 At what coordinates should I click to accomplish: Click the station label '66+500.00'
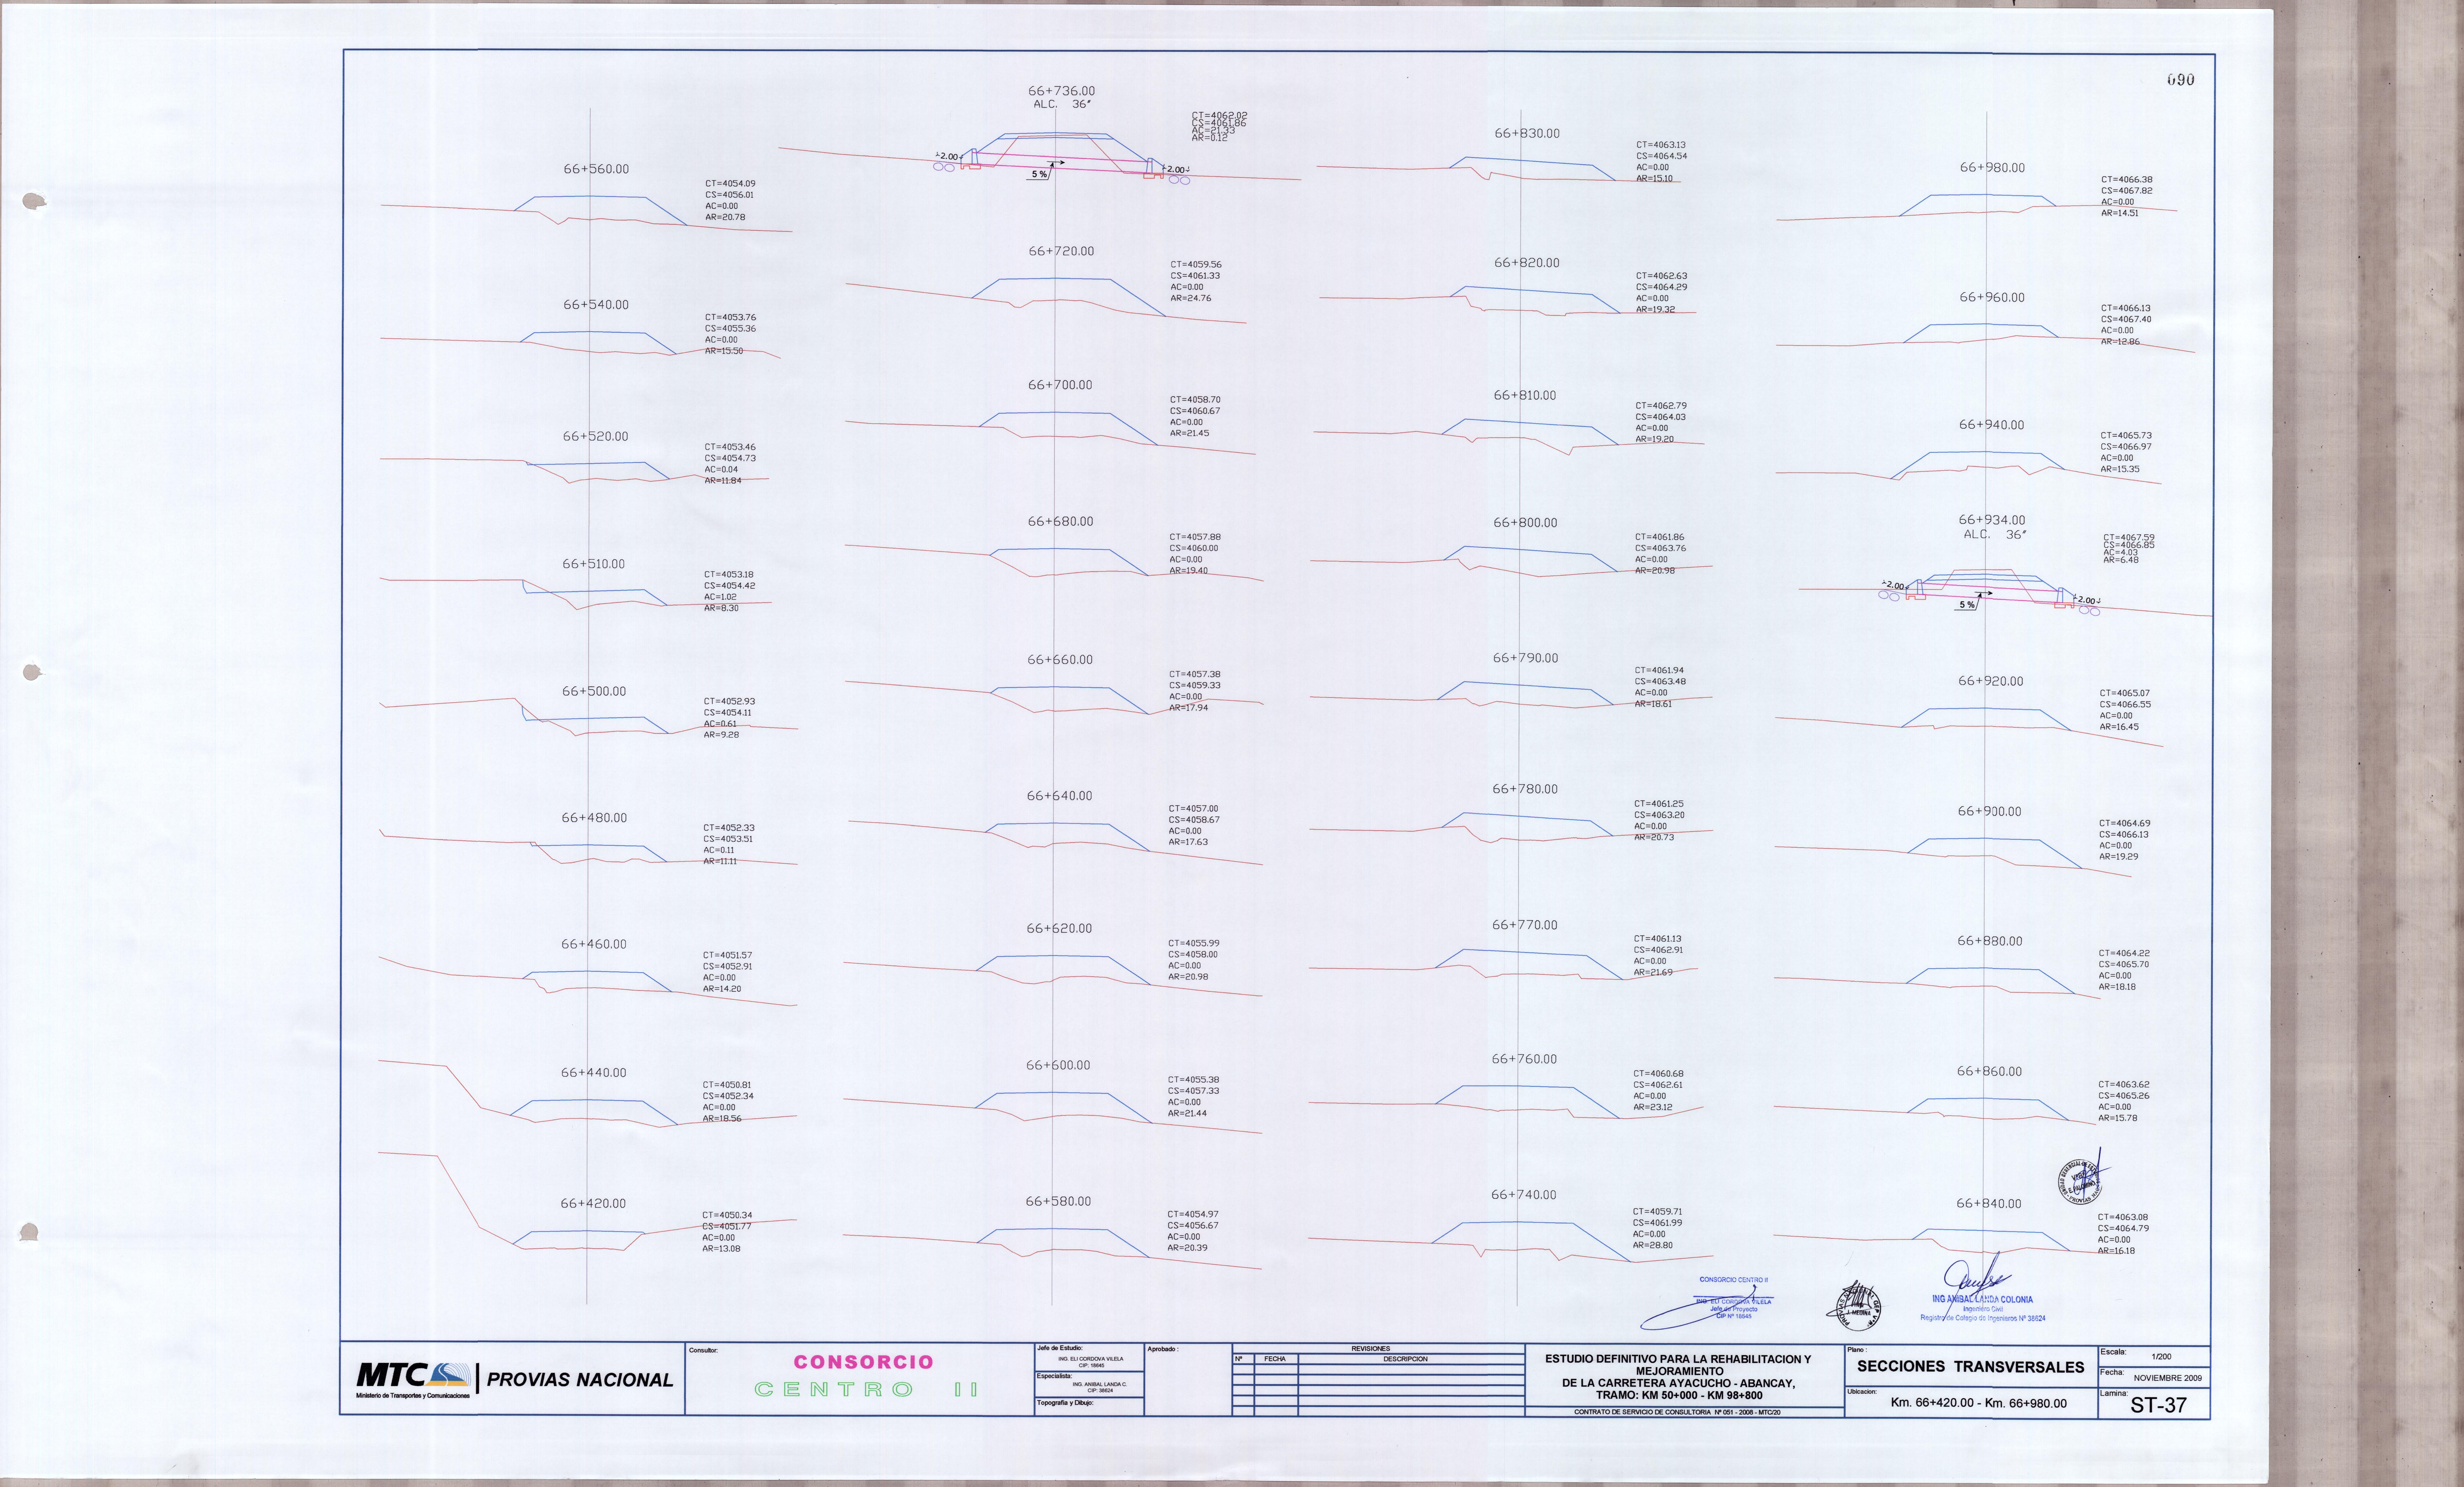(594, 691)
